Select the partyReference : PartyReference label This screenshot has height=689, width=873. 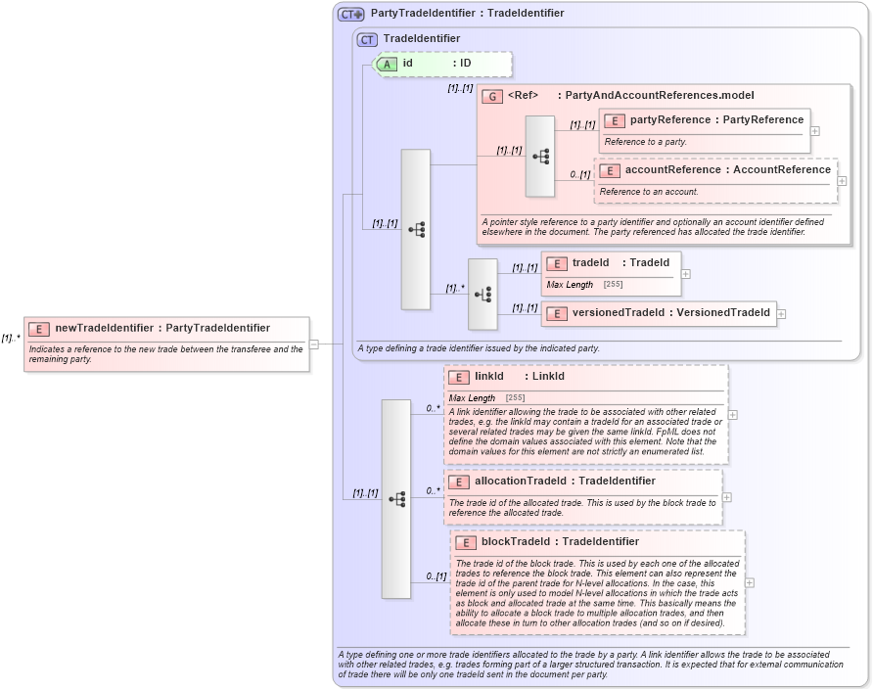click(x=717, y=119)
